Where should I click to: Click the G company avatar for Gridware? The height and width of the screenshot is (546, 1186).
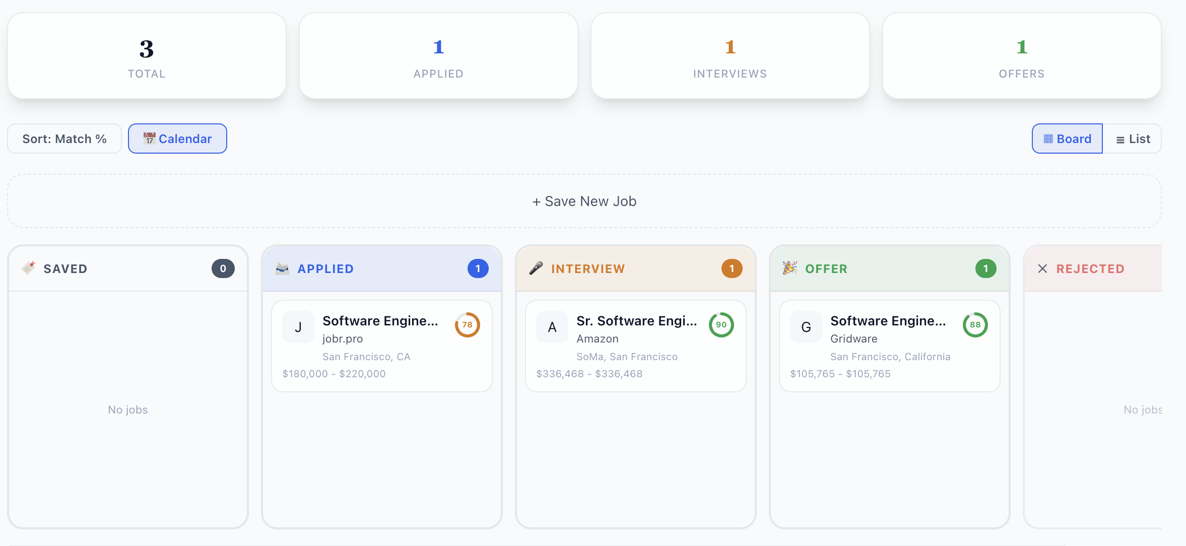click(x=806, y=327)
